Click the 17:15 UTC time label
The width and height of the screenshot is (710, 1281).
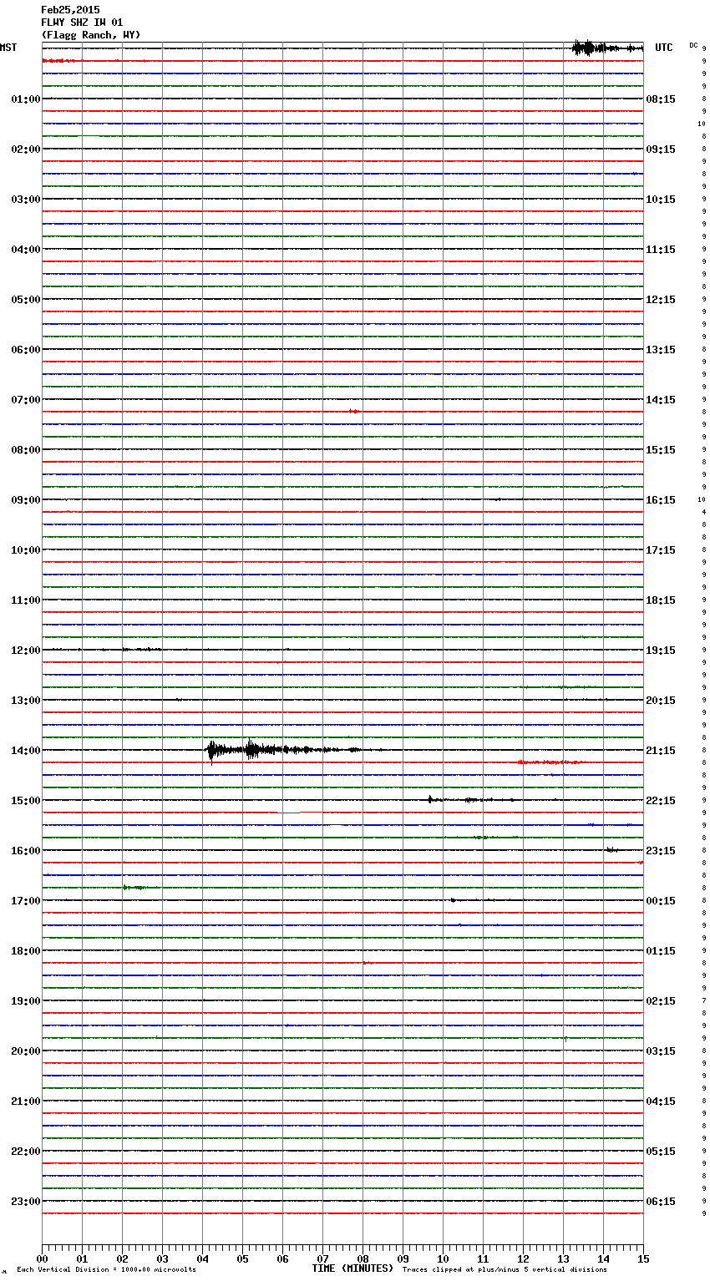point(661,550)
